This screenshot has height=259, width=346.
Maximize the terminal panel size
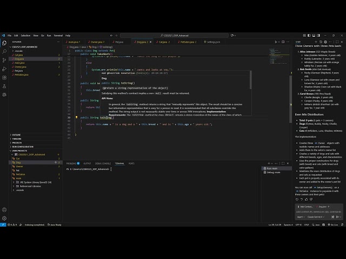[x=283, y=163]
